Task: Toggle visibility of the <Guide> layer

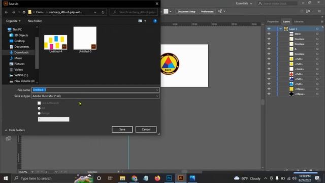Action: pos(269,69)
